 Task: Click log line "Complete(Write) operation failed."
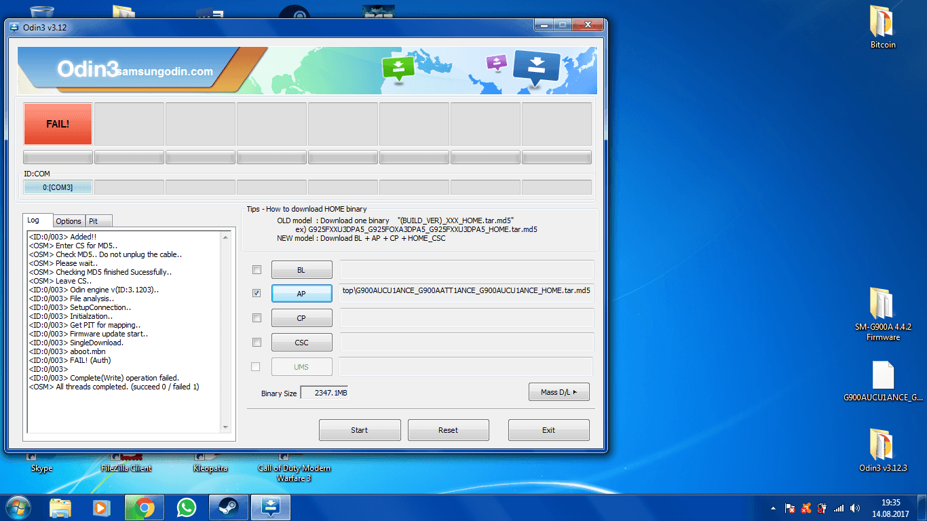click(104, 378)
